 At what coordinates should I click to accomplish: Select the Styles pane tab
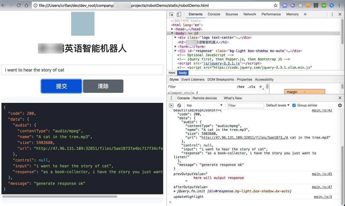point(174,80)
